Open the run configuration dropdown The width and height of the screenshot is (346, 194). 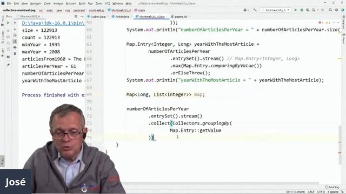[x=275, y=10]
